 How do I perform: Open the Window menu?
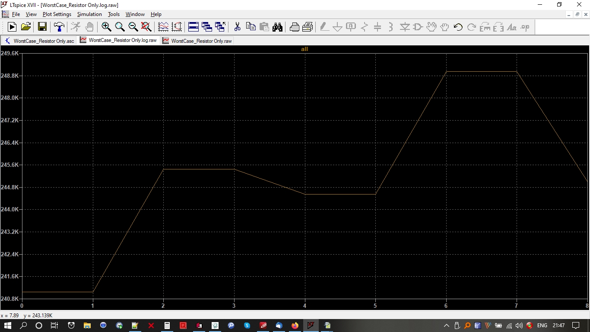coord(135,14)
